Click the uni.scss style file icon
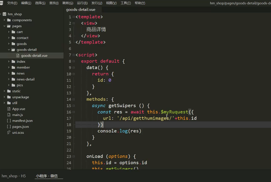 point(9,133)
